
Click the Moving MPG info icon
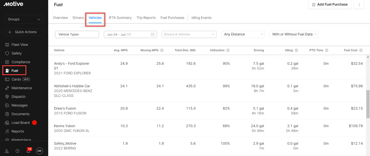[x=162, y=50]
